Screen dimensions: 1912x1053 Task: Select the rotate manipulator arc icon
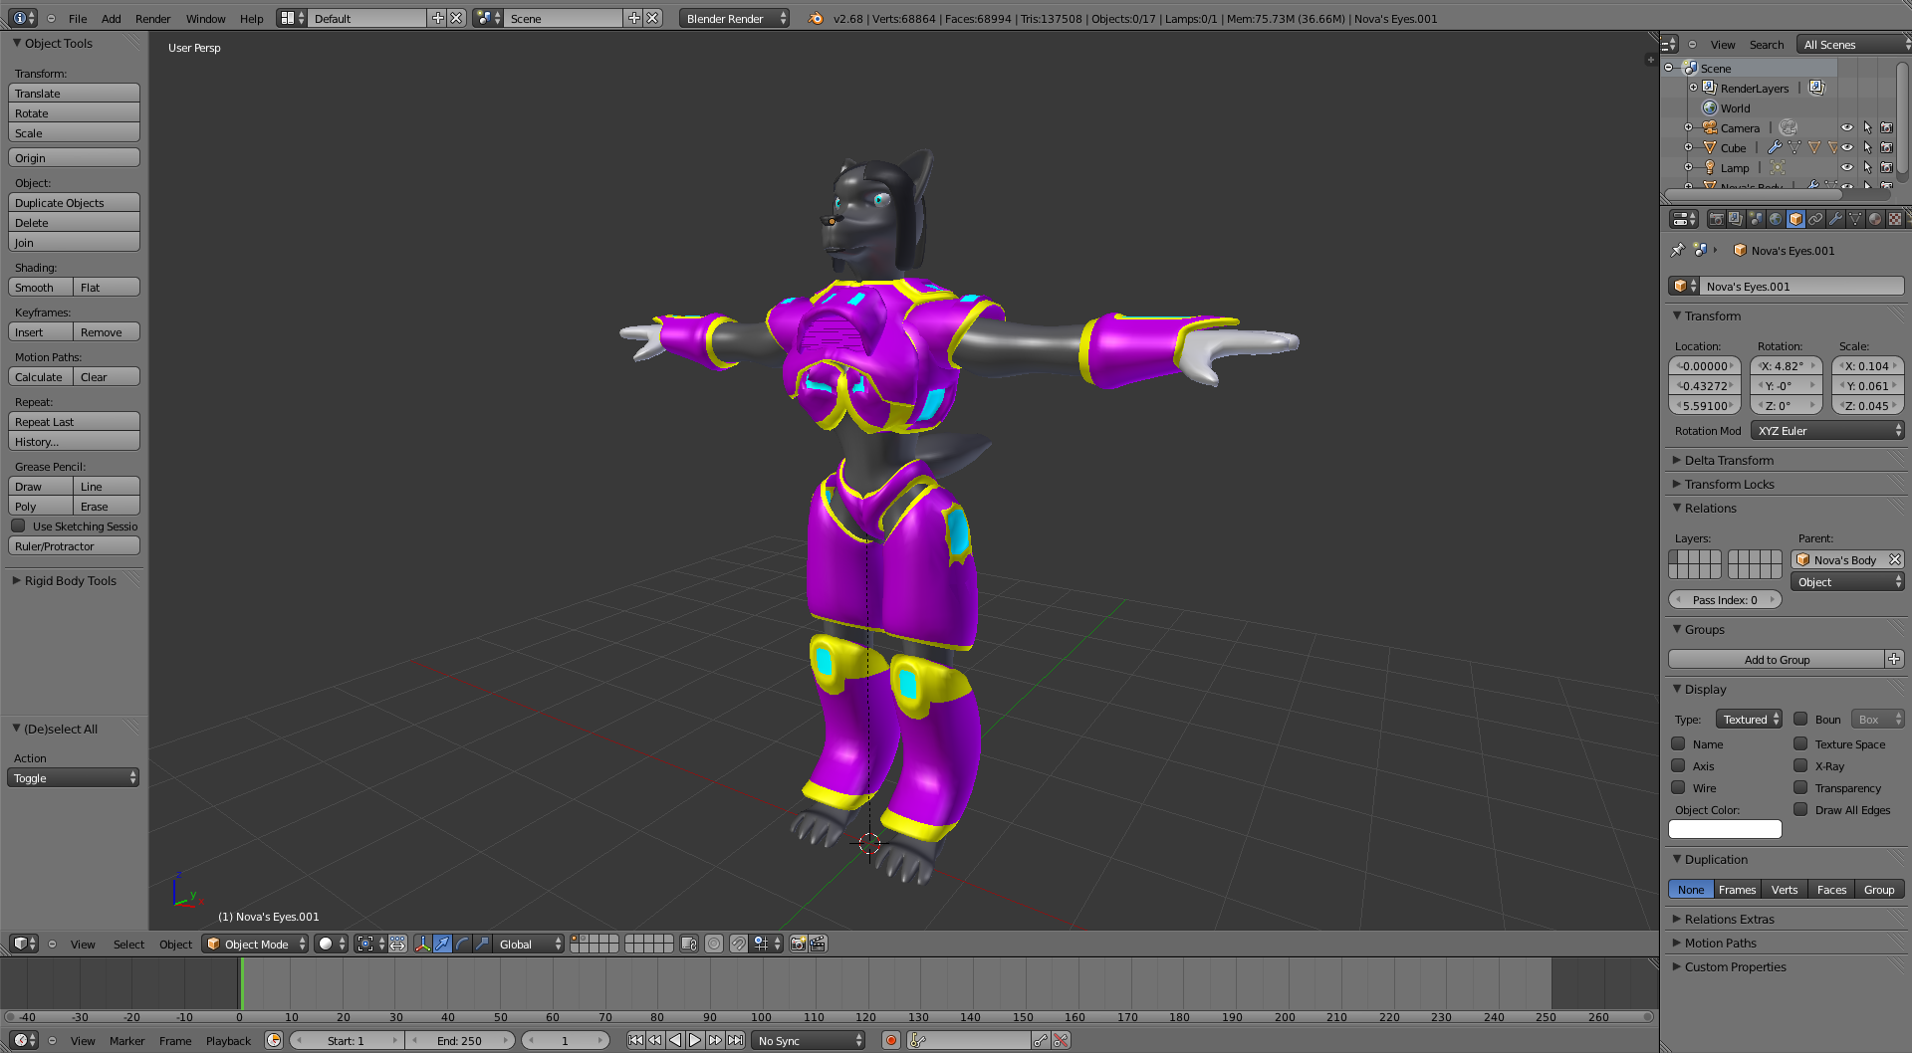(462, 944)
